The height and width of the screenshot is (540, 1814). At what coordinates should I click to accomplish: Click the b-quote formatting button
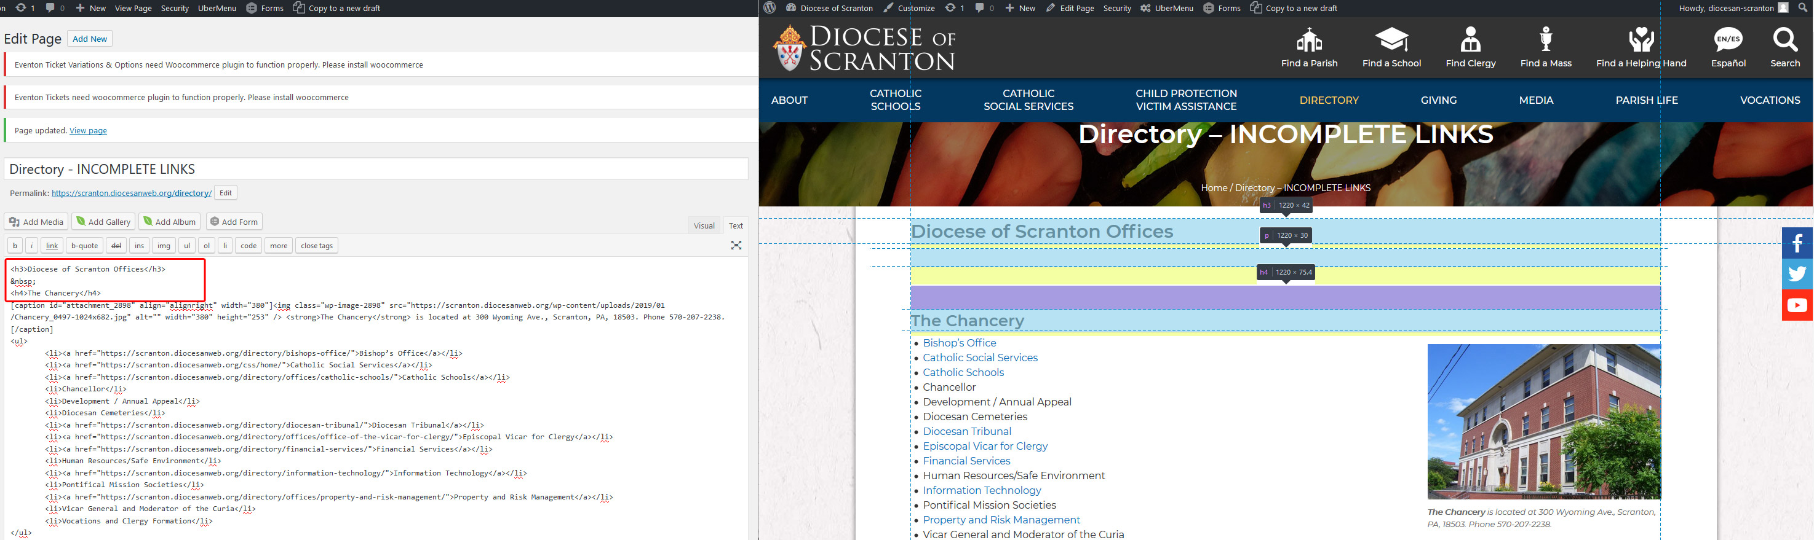tap(84, 245)
